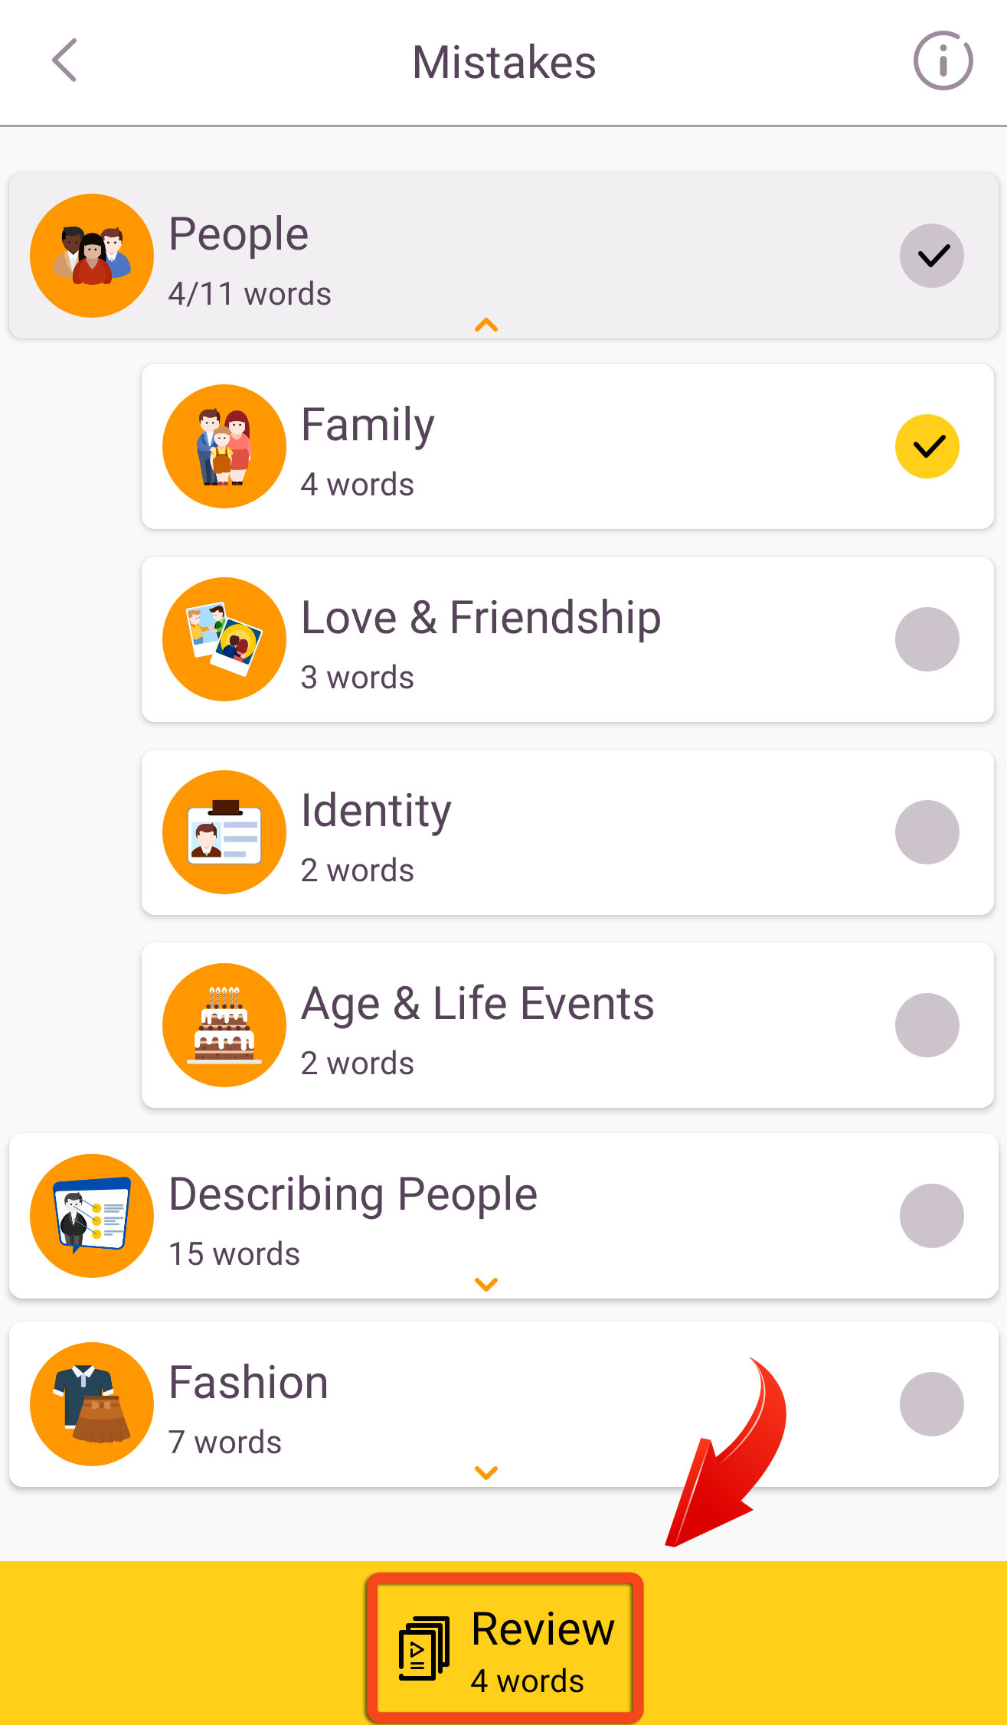
Task: Expand the Fashion category chevron
Action: pyautogui.click(x=486, y=1472)
